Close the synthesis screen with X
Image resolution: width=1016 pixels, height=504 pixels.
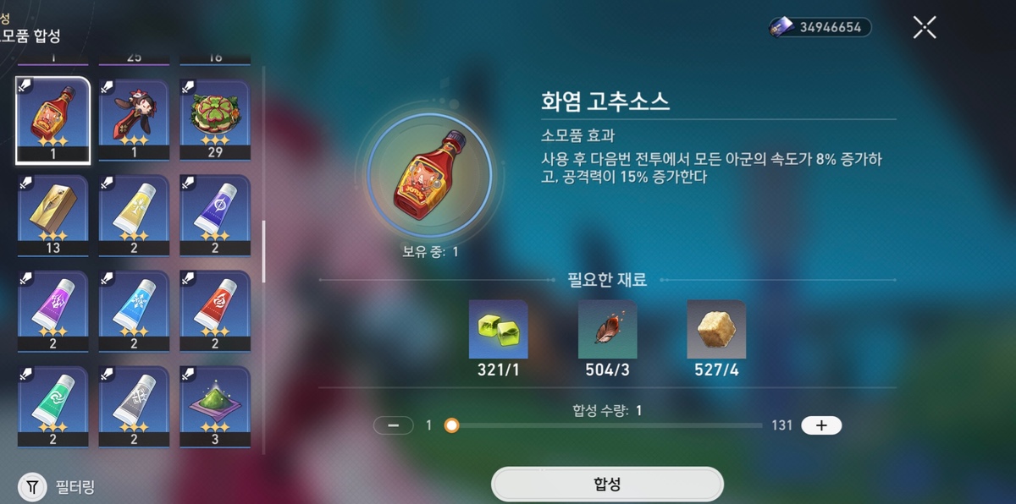(x=925, y=27)
